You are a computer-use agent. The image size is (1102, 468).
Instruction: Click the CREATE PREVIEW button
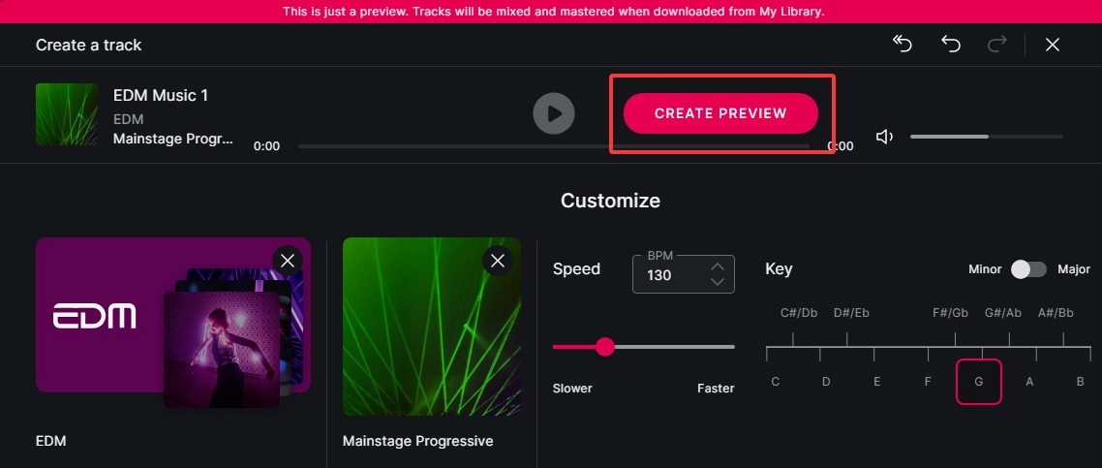[720, 113]
